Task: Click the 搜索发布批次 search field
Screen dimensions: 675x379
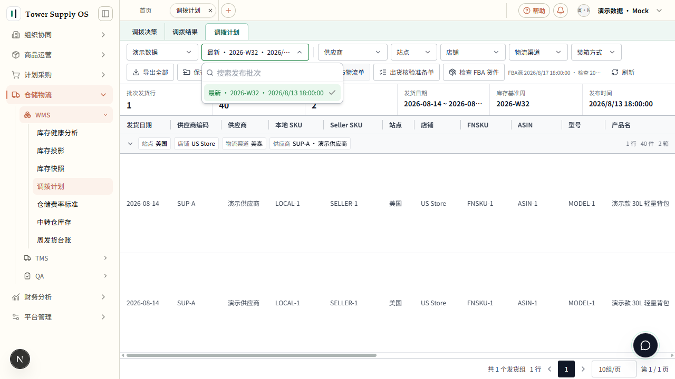Action: coord(272,73)
